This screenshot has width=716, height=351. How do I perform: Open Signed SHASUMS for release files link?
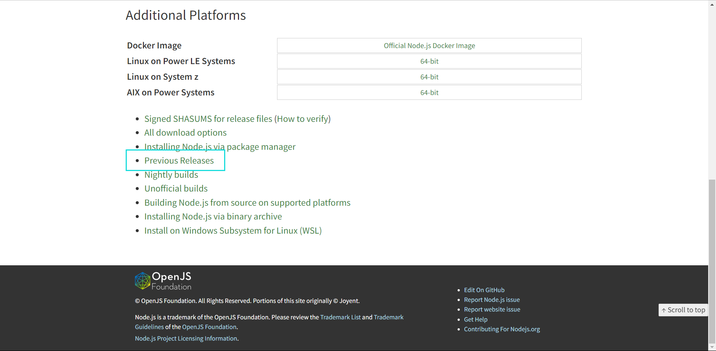point(208,119)
